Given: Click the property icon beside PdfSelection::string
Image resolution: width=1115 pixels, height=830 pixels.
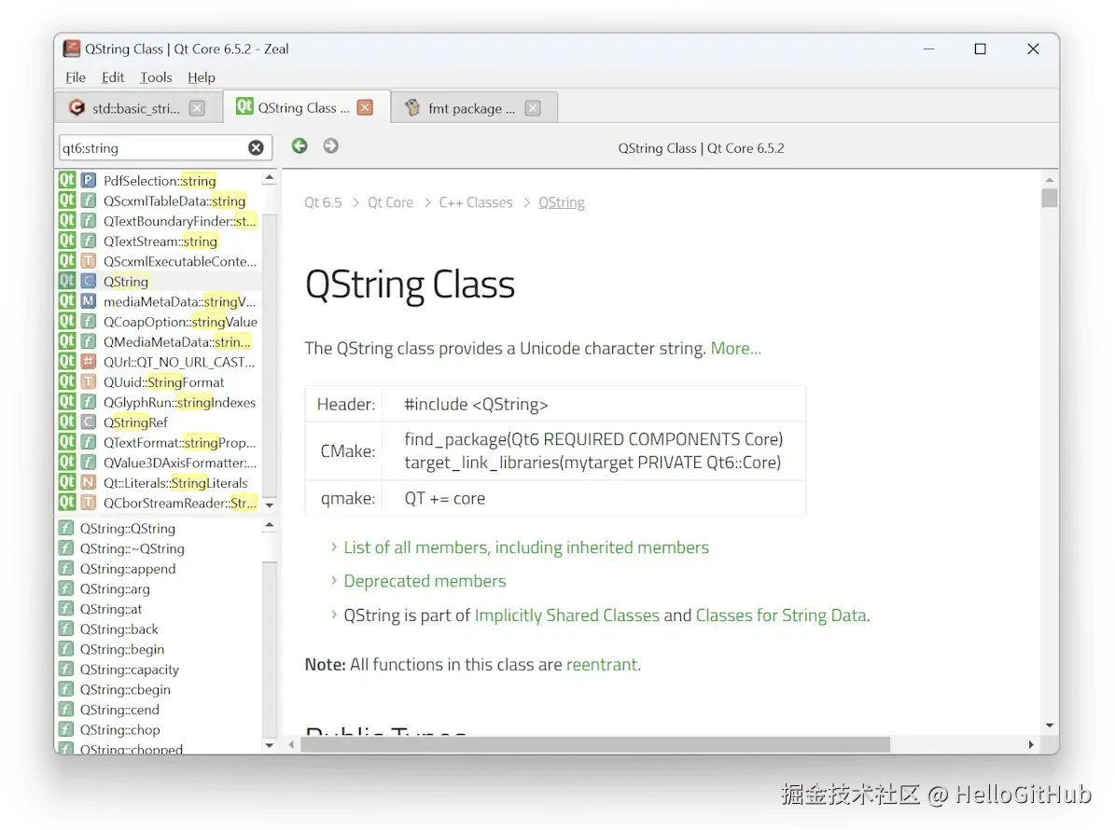Looking at the screenshot, I should [89, 181].
